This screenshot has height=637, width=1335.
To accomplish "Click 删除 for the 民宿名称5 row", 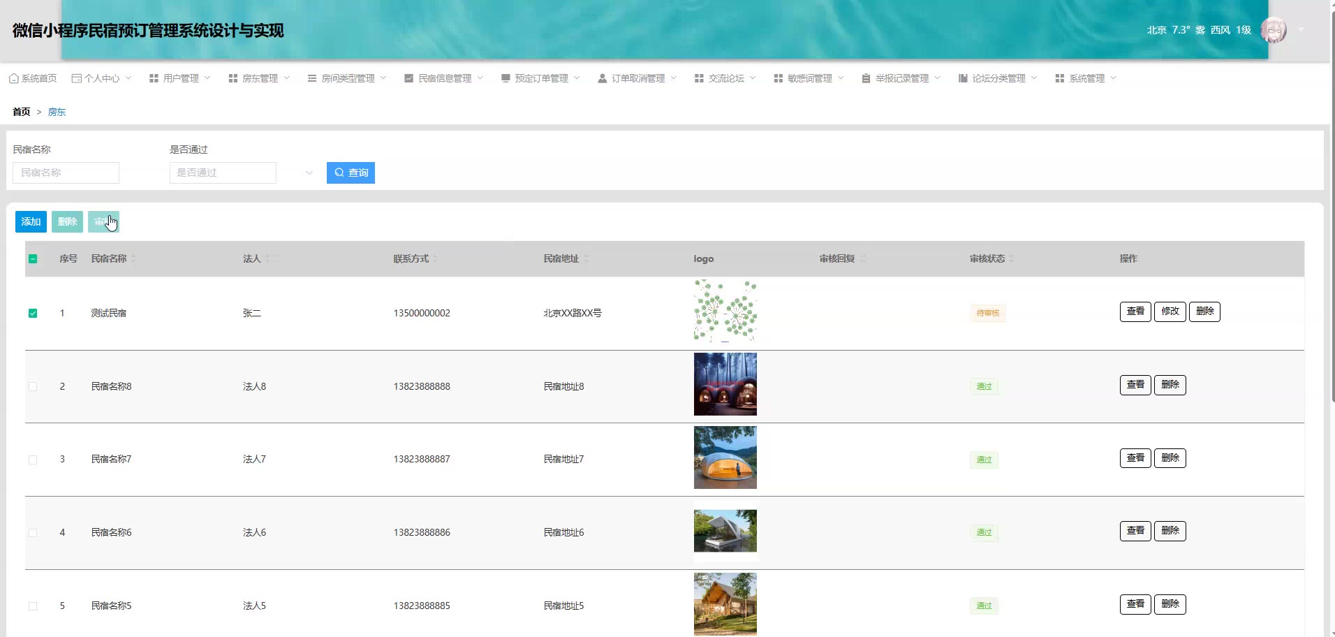I will (x=1170, y=604).
